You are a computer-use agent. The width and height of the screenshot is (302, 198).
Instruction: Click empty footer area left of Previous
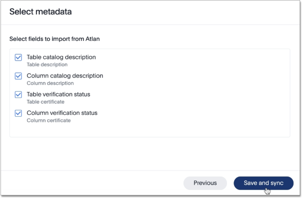pos(88,183)
